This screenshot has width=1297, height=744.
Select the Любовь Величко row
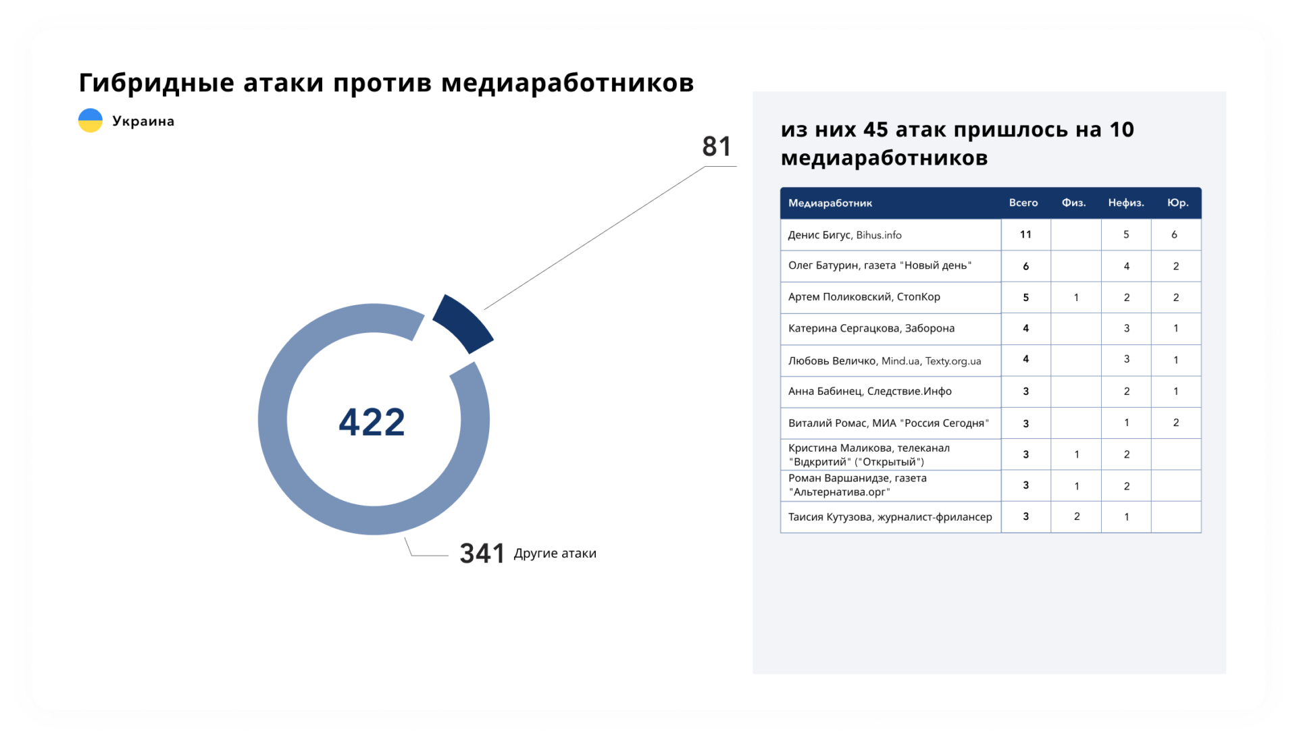[x=884, y=361]
